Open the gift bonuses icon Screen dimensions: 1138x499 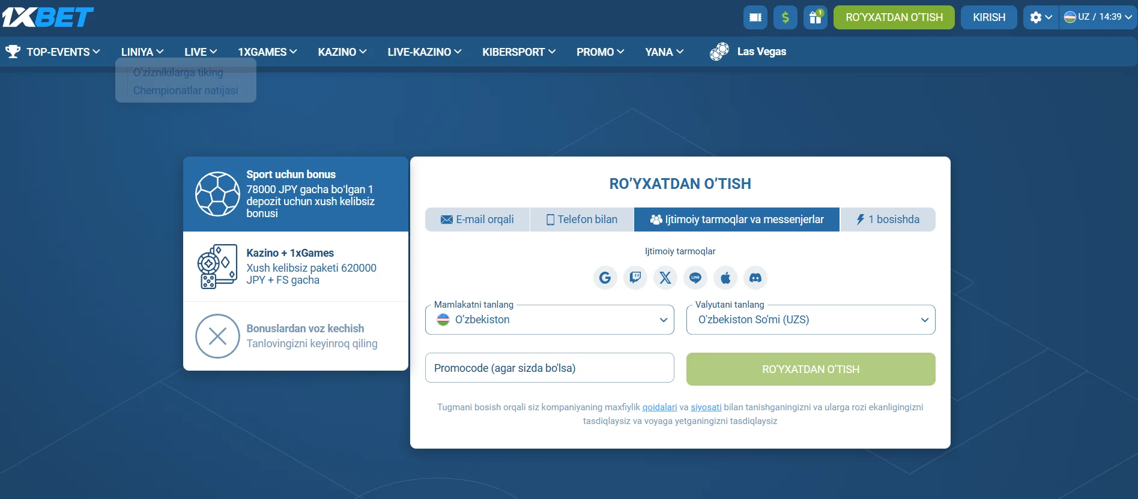tap(816, 17)
